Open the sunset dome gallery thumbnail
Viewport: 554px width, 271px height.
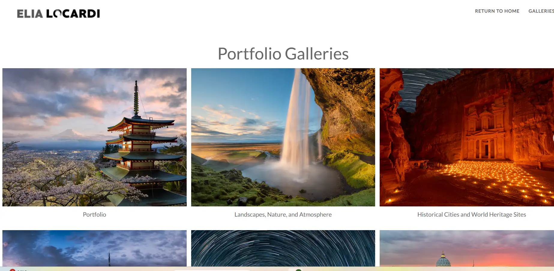pos(467,248)
